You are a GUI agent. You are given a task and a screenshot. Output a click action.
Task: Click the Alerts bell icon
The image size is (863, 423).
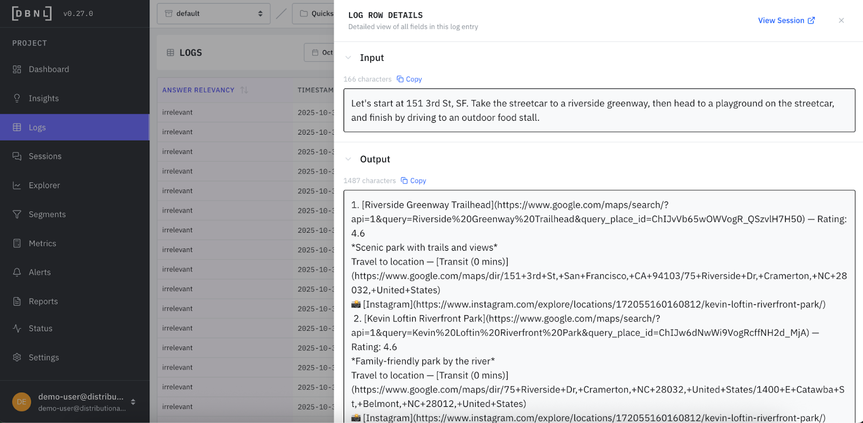click(17, 273)
